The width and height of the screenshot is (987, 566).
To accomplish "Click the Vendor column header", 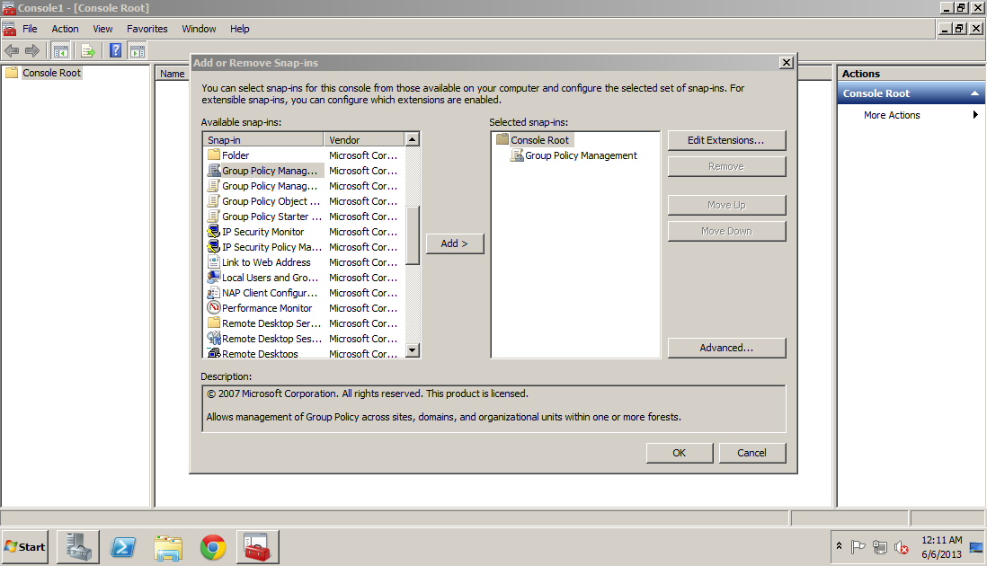I will (x=364, y=139).
